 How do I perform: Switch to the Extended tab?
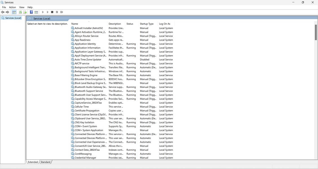click(32, 162)
